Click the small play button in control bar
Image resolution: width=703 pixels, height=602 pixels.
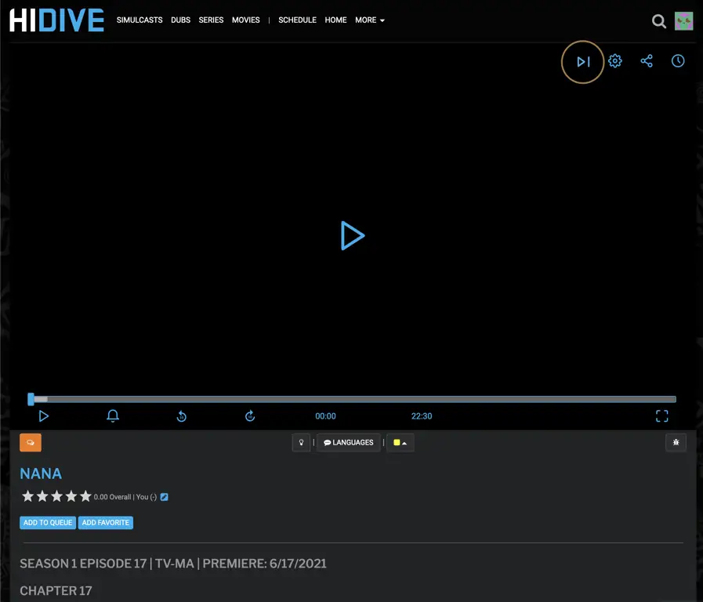43,416
